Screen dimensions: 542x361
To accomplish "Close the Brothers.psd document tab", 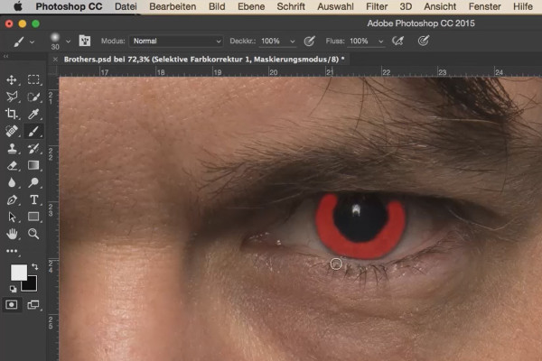I will point(55,60).
